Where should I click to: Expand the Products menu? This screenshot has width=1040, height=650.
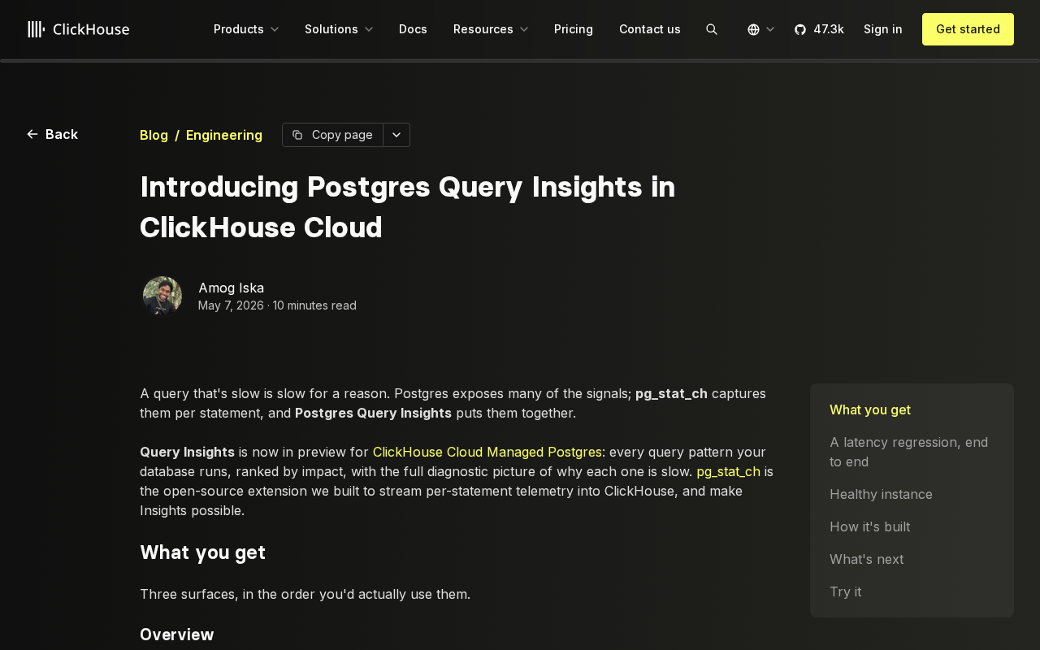point(246,29)
